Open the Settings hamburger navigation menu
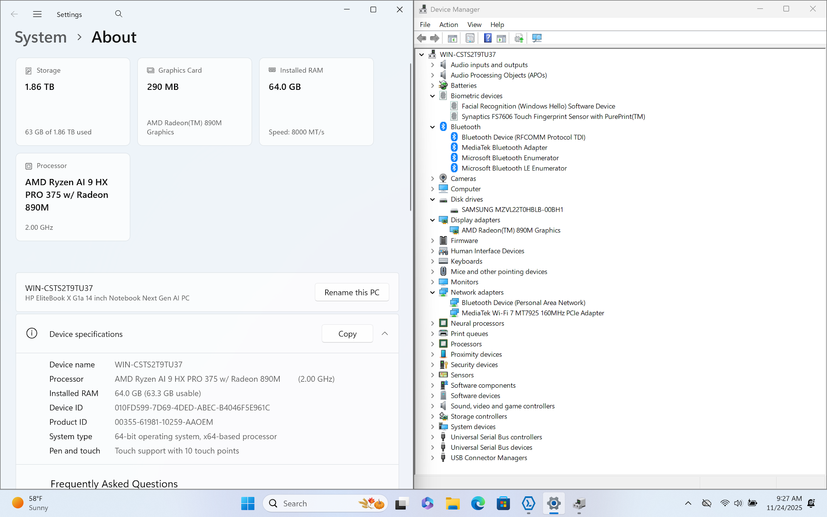Image resolution: width=827 pixels, height=517 pixels. point(37,14)
